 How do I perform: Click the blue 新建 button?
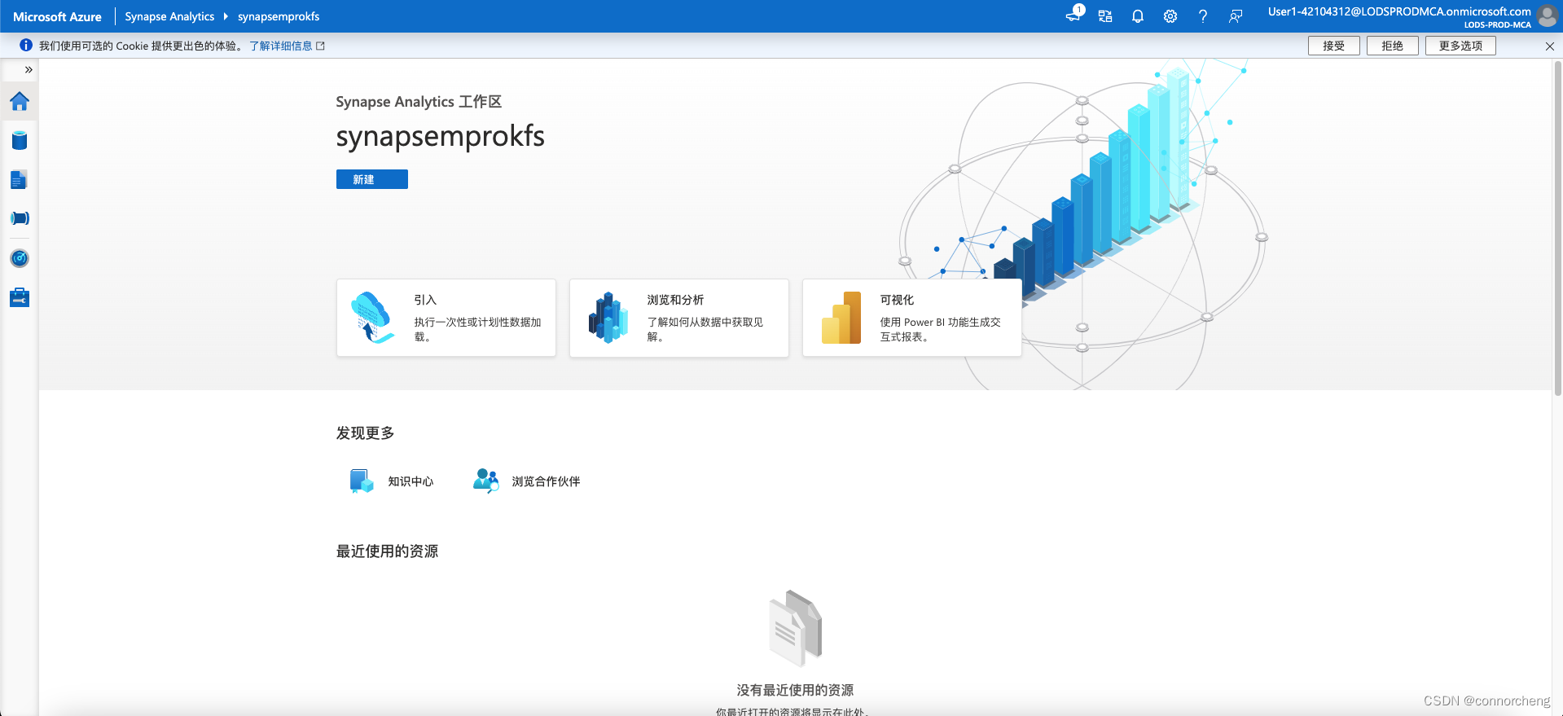pyautogui.click(x=372, y=179)
